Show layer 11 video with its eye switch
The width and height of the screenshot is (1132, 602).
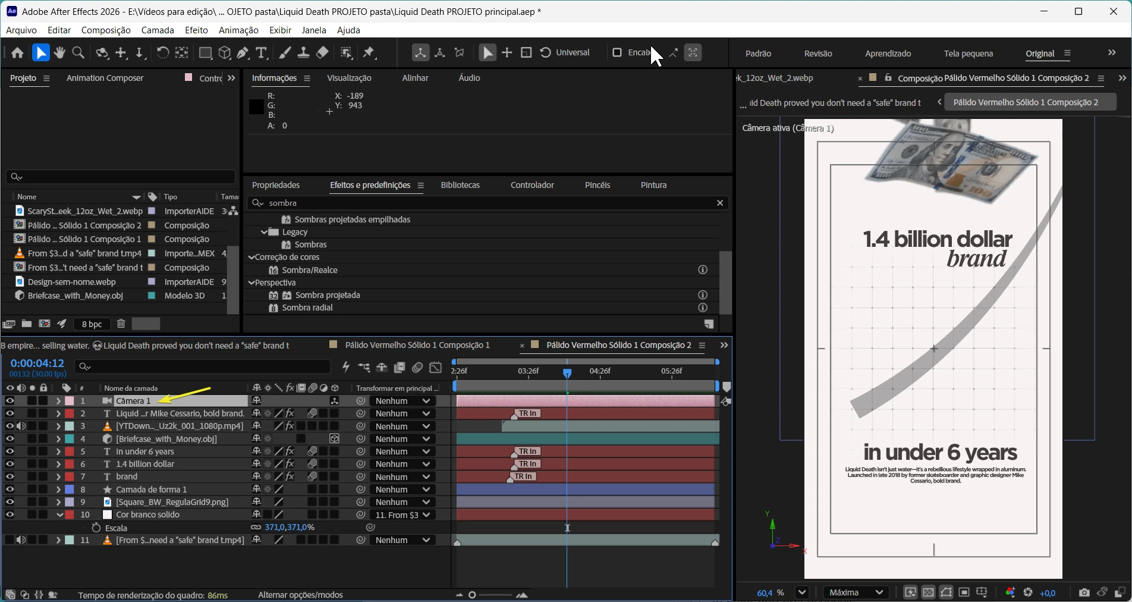pos(10,540)
